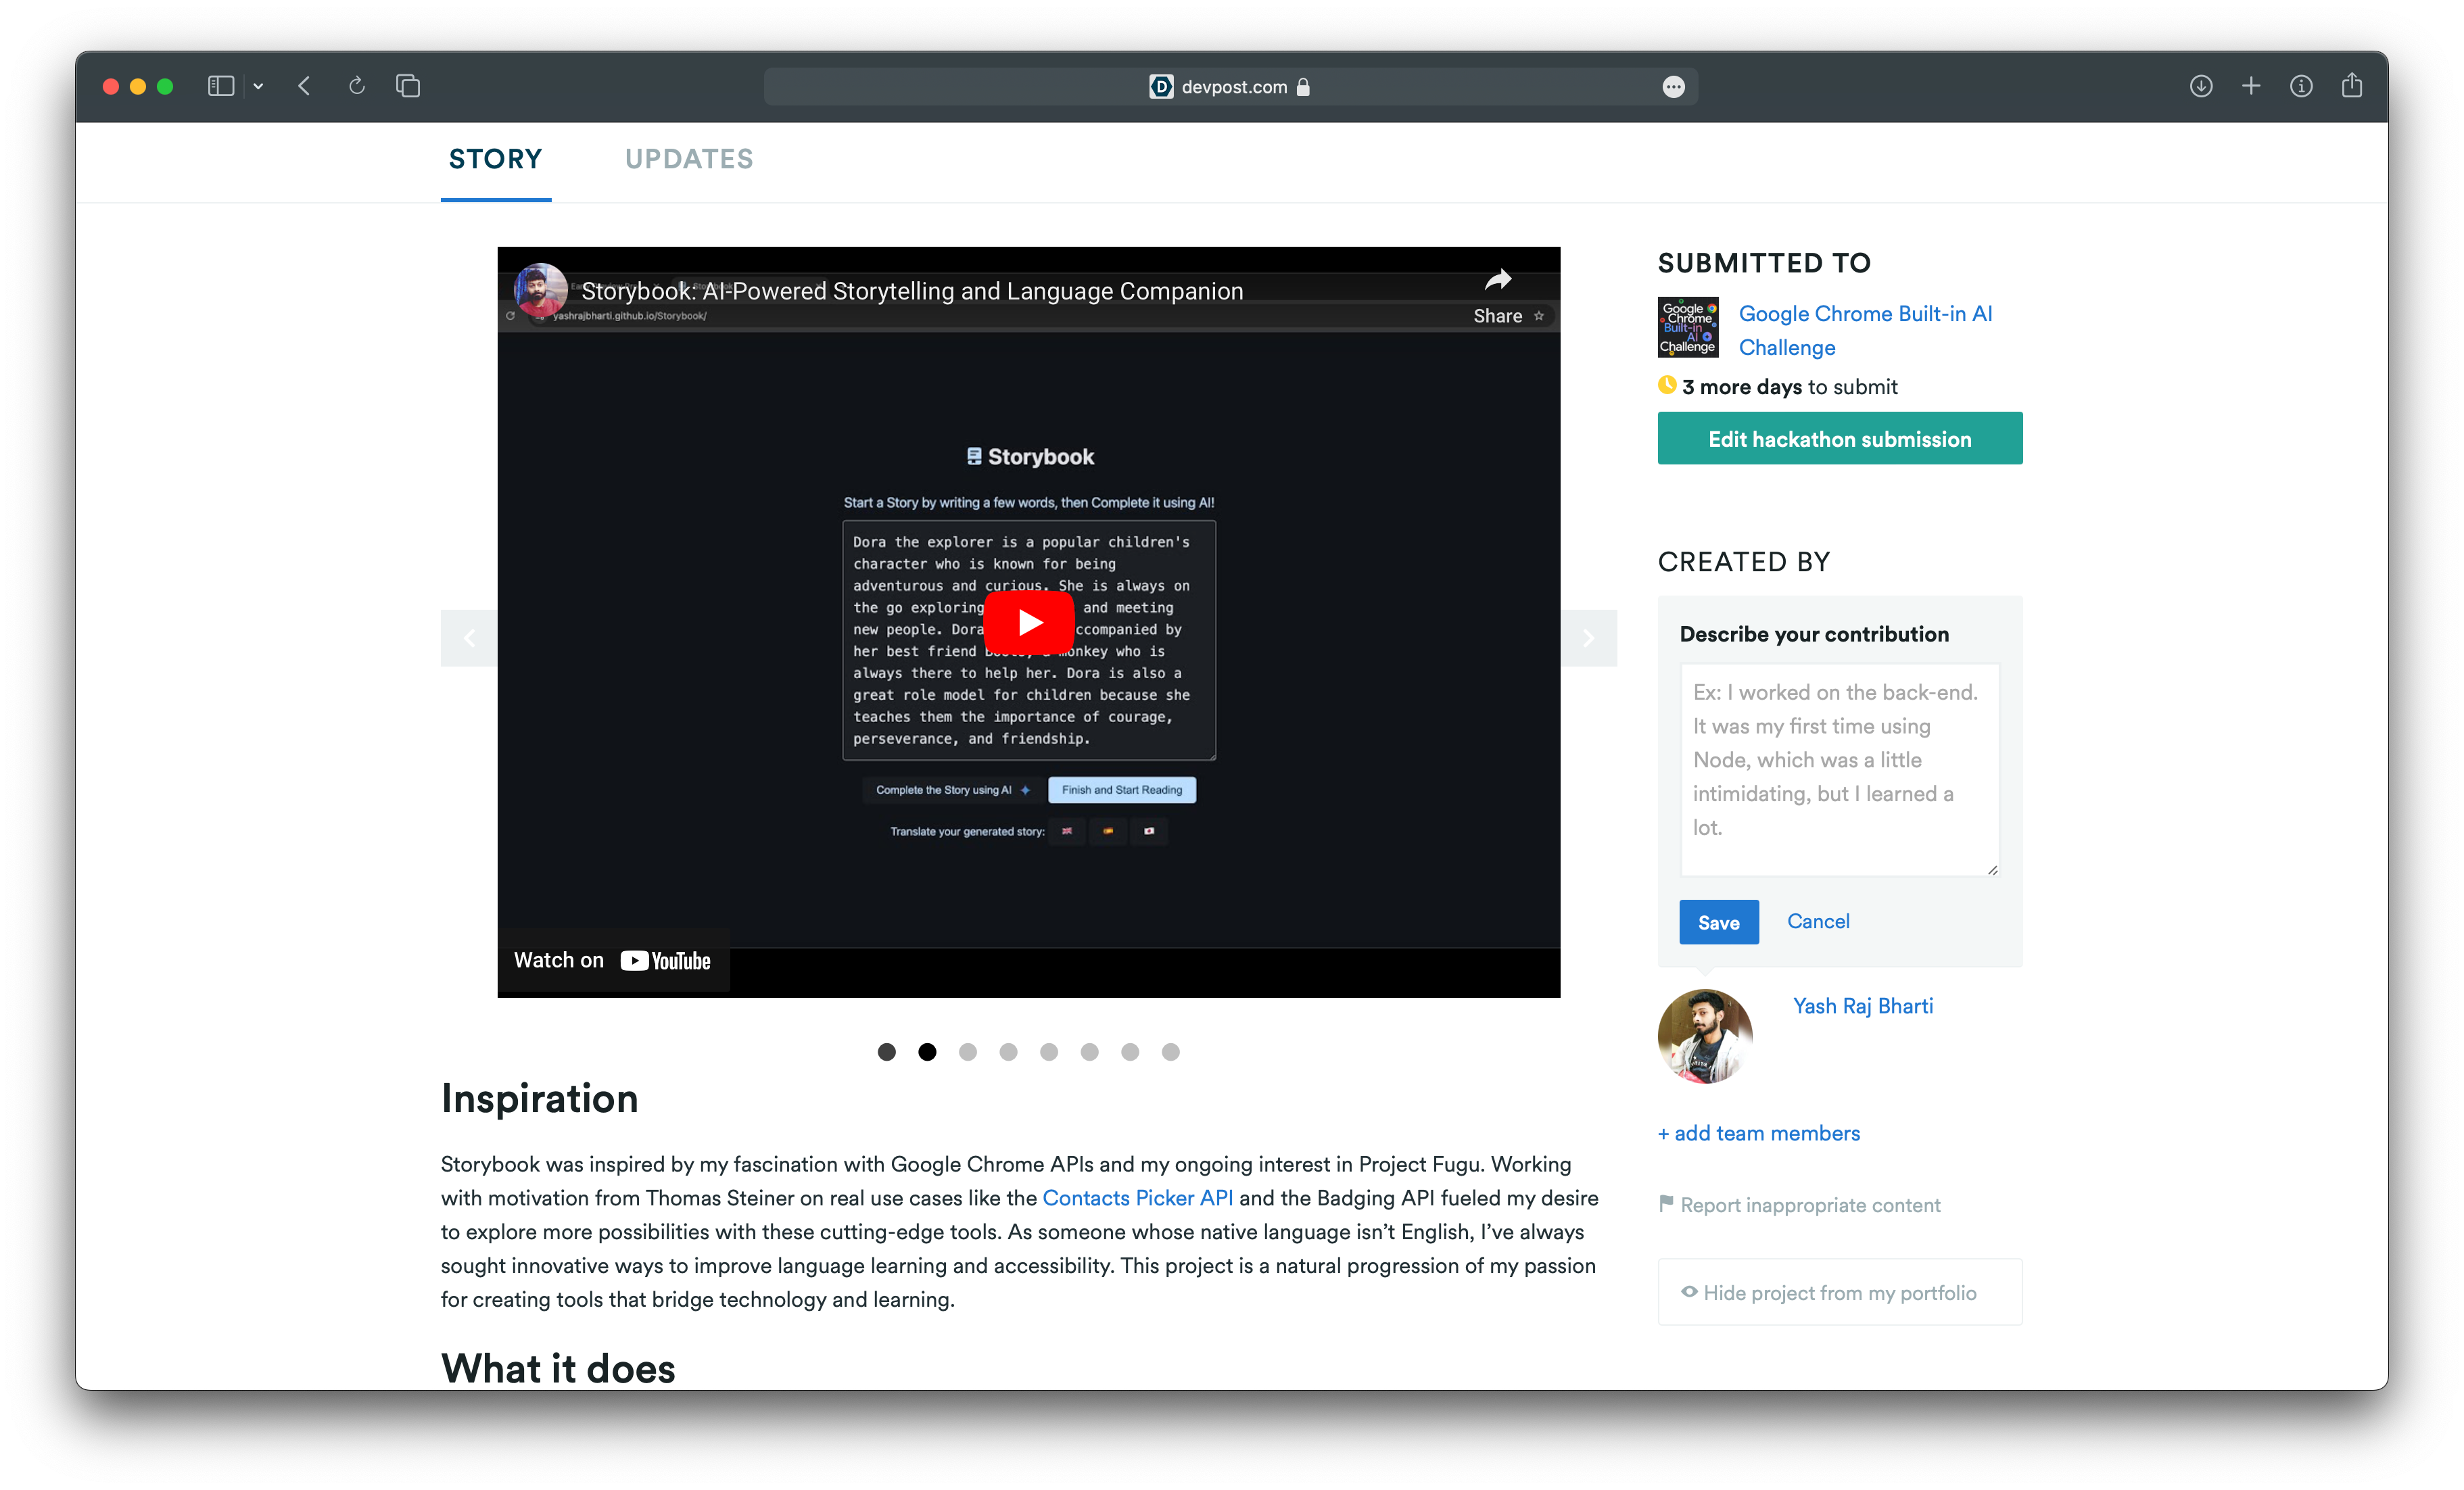
Task: Focus the Describe your contribution textarea
Action: coord(1839,770)
